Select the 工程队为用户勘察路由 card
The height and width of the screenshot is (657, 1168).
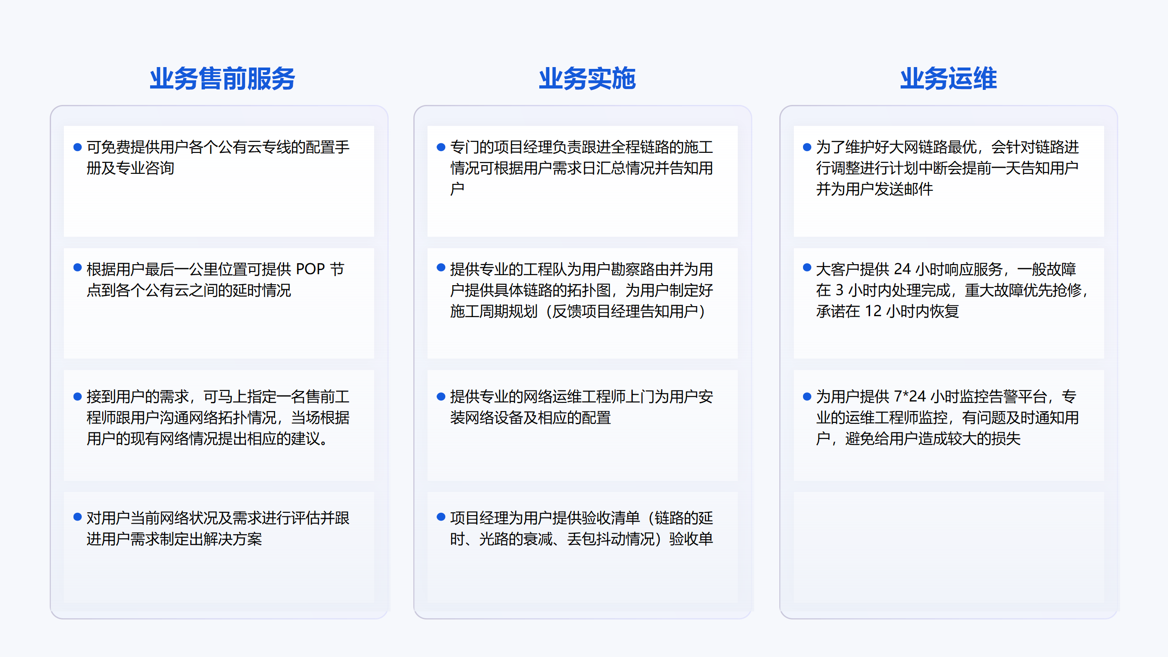pos(582,303)
